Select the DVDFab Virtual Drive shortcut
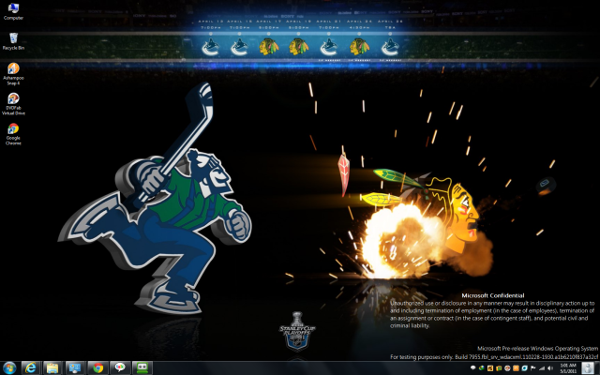Screen dimensions: 600x375 [13, 104]
